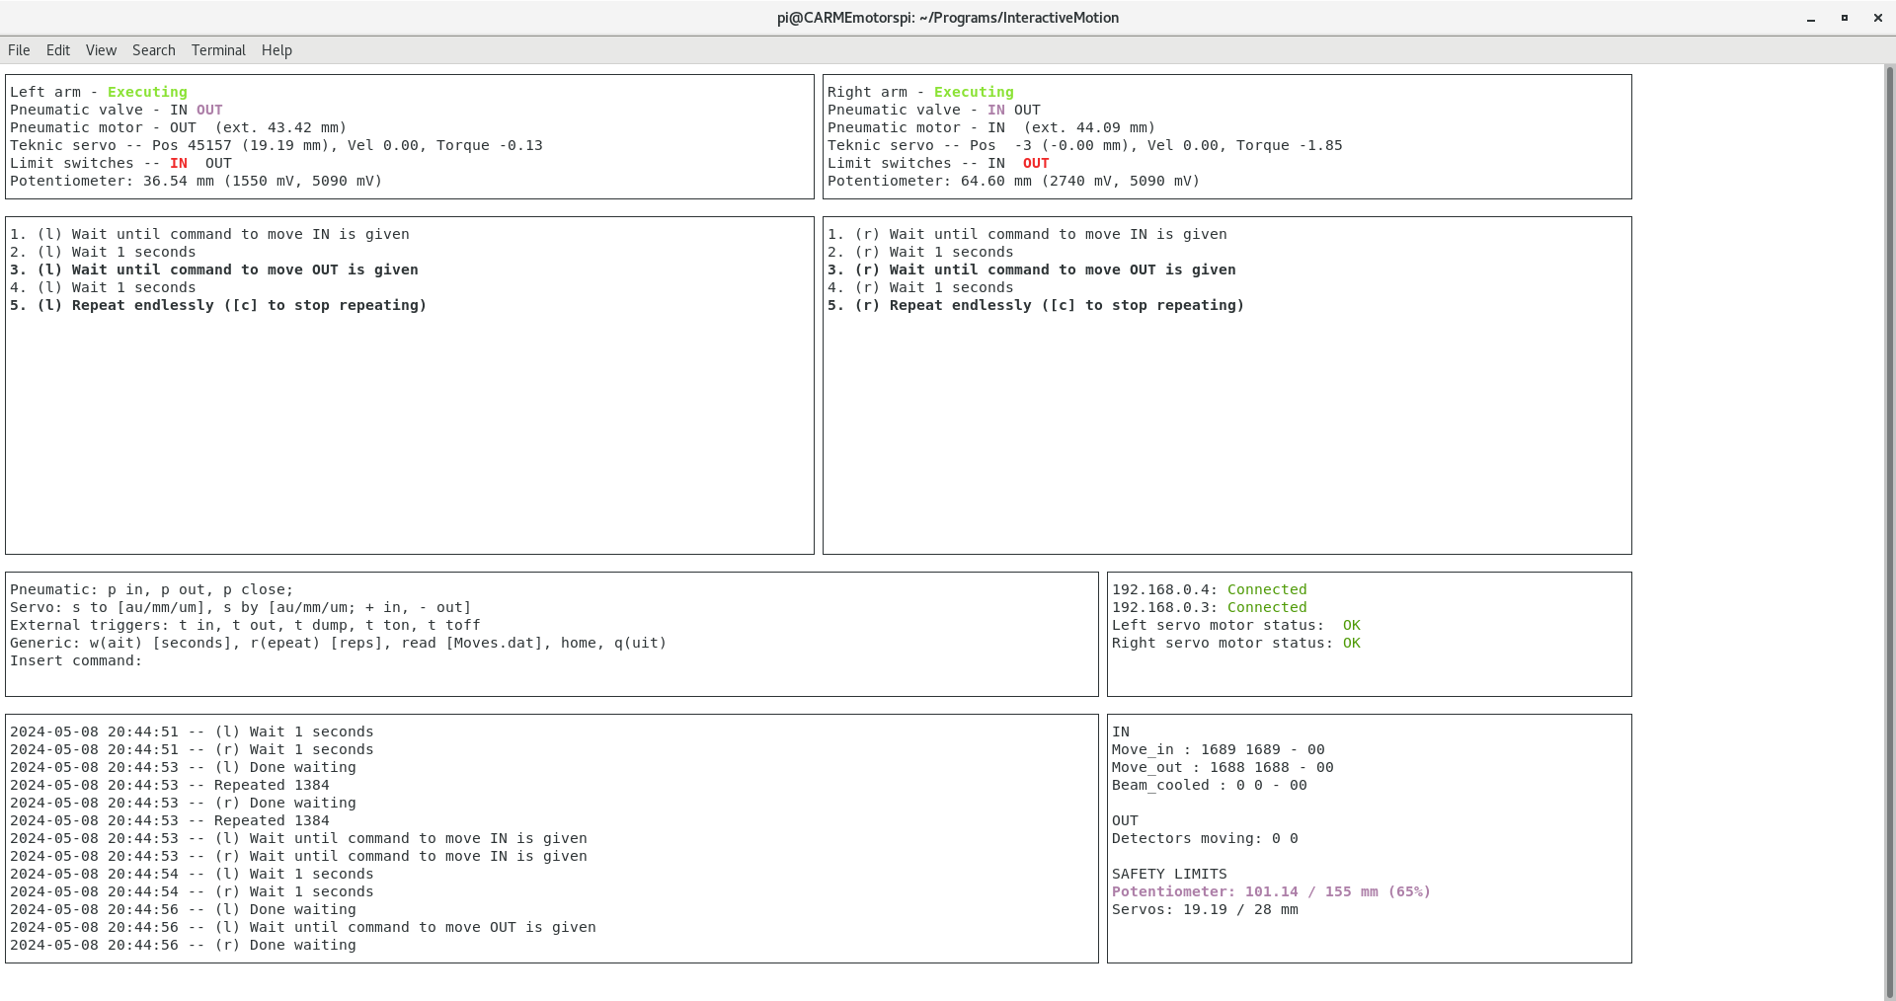Click the red 'IN' left limit switch indicator
Screen dimensions: 1896x1001
179,164
